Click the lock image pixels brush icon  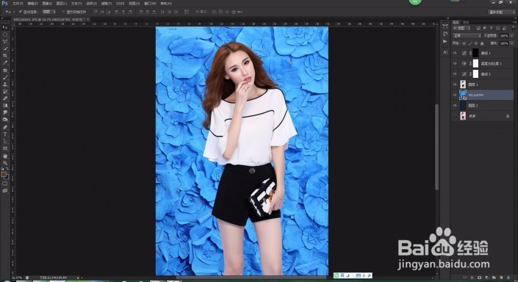pos(470,43)
